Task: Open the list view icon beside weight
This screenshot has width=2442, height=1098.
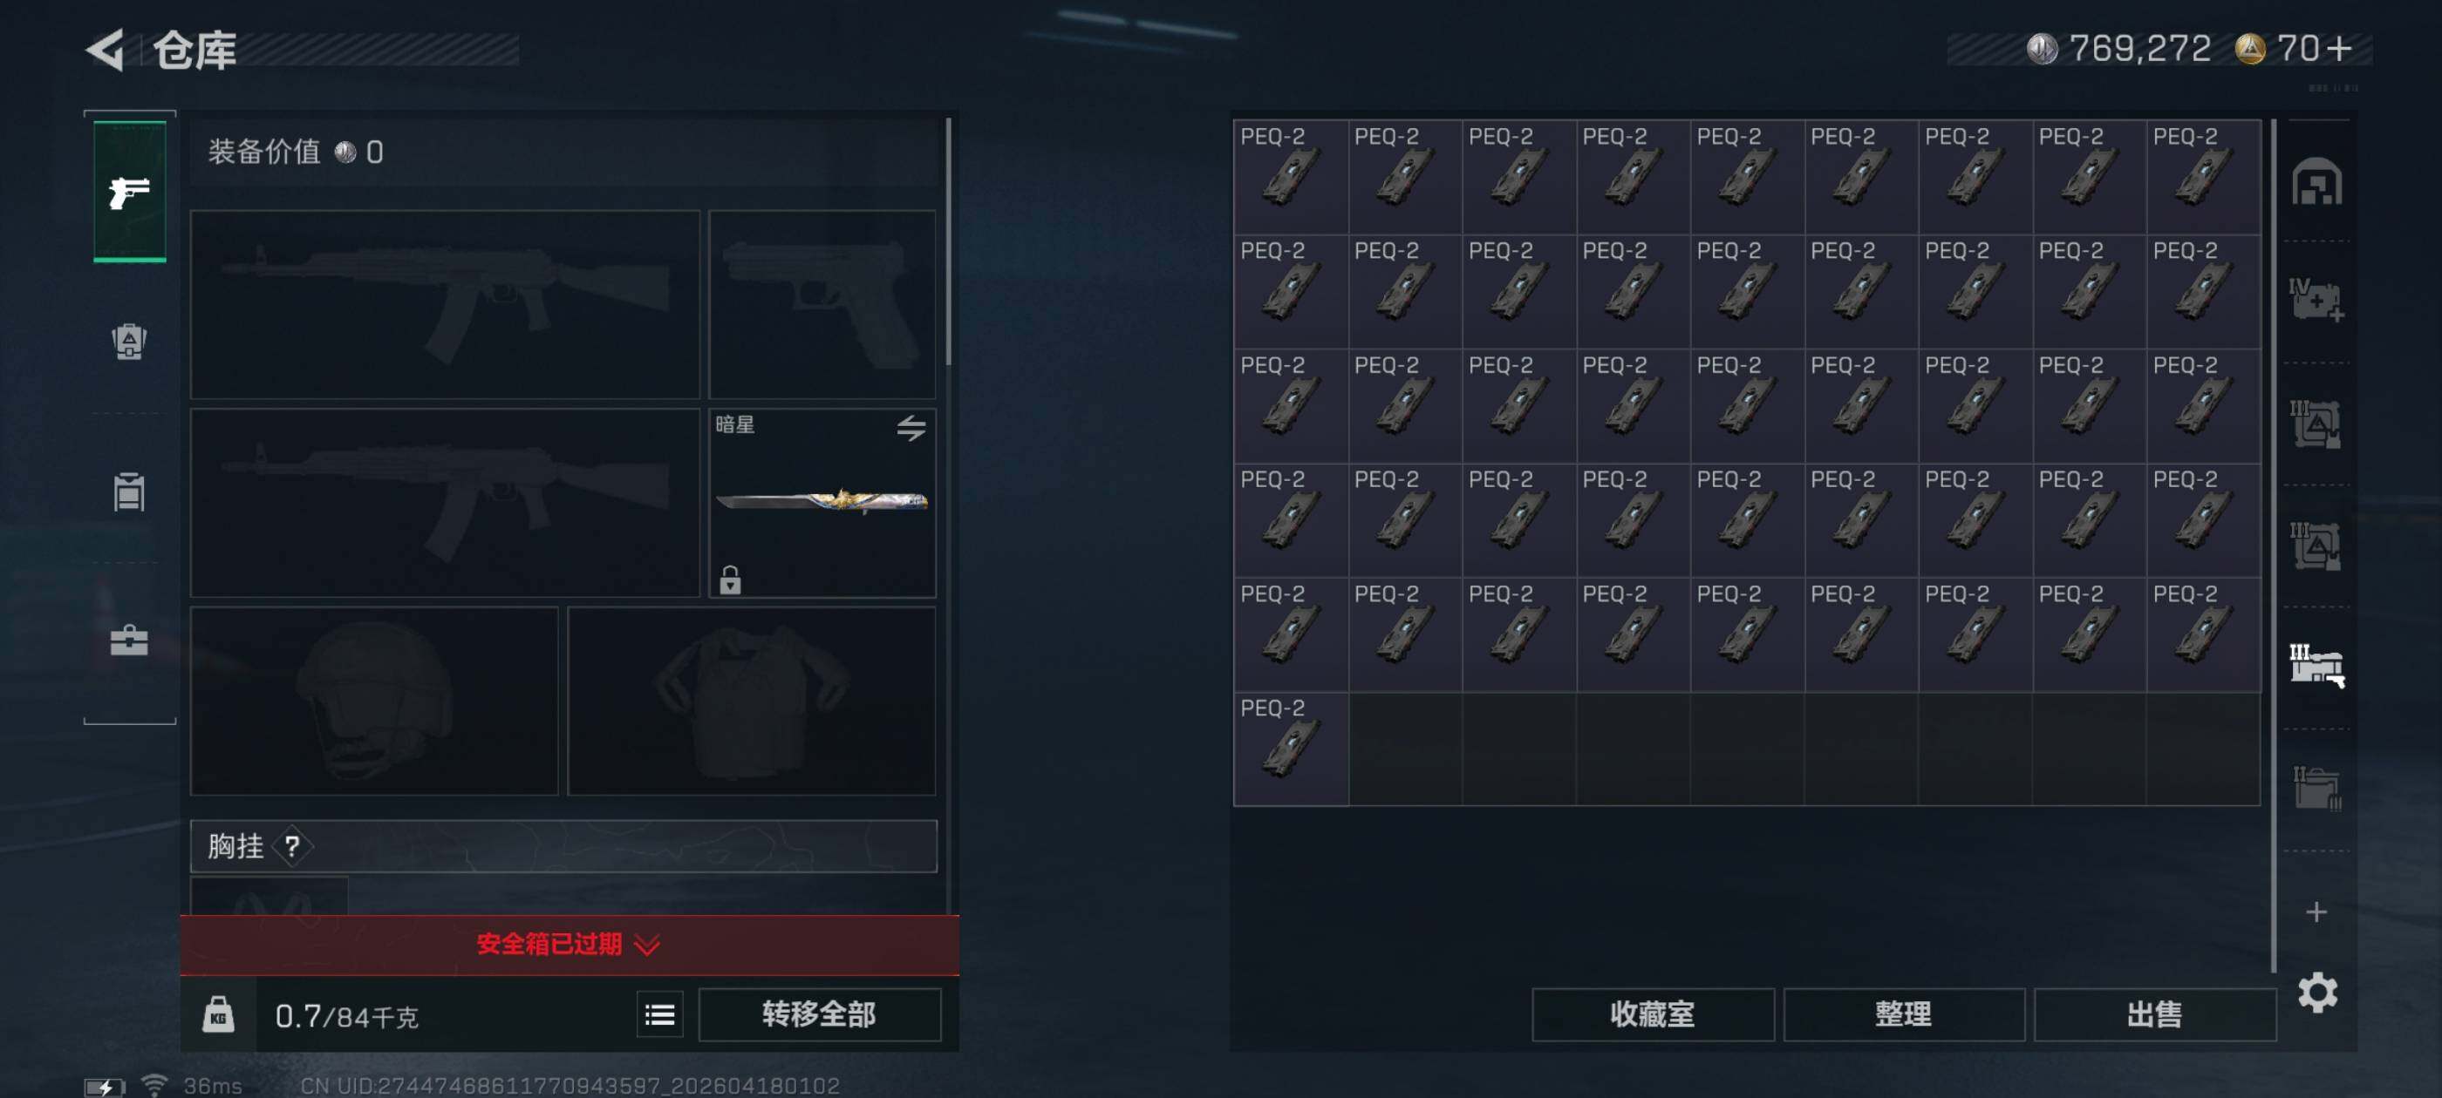Action: 660,1015
